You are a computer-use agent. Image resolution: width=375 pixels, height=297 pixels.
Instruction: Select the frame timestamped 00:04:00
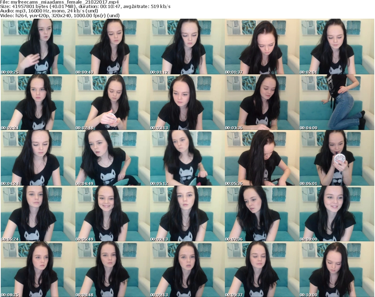coord(337,102)
